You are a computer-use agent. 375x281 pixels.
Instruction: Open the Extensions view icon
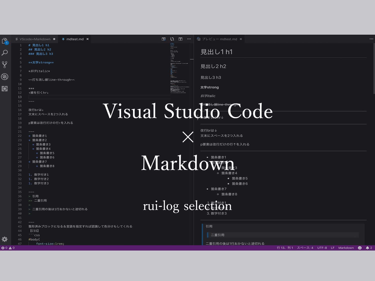pos(5,89)
